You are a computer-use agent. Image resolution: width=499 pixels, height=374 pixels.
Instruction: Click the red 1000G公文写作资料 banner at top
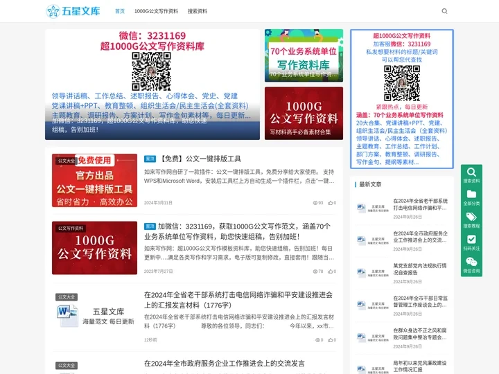(x=304, y=113)
